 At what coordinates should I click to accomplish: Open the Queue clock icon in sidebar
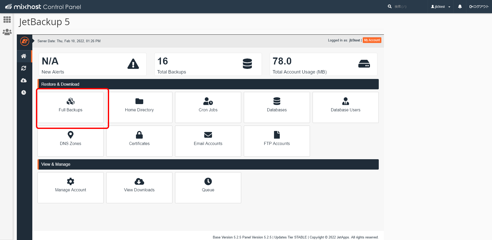[24, 92]
